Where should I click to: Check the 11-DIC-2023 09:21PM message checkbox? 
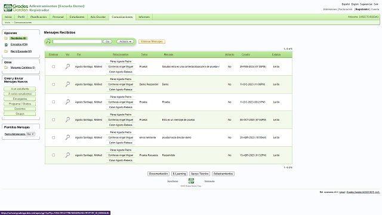[x=53, y=102]
